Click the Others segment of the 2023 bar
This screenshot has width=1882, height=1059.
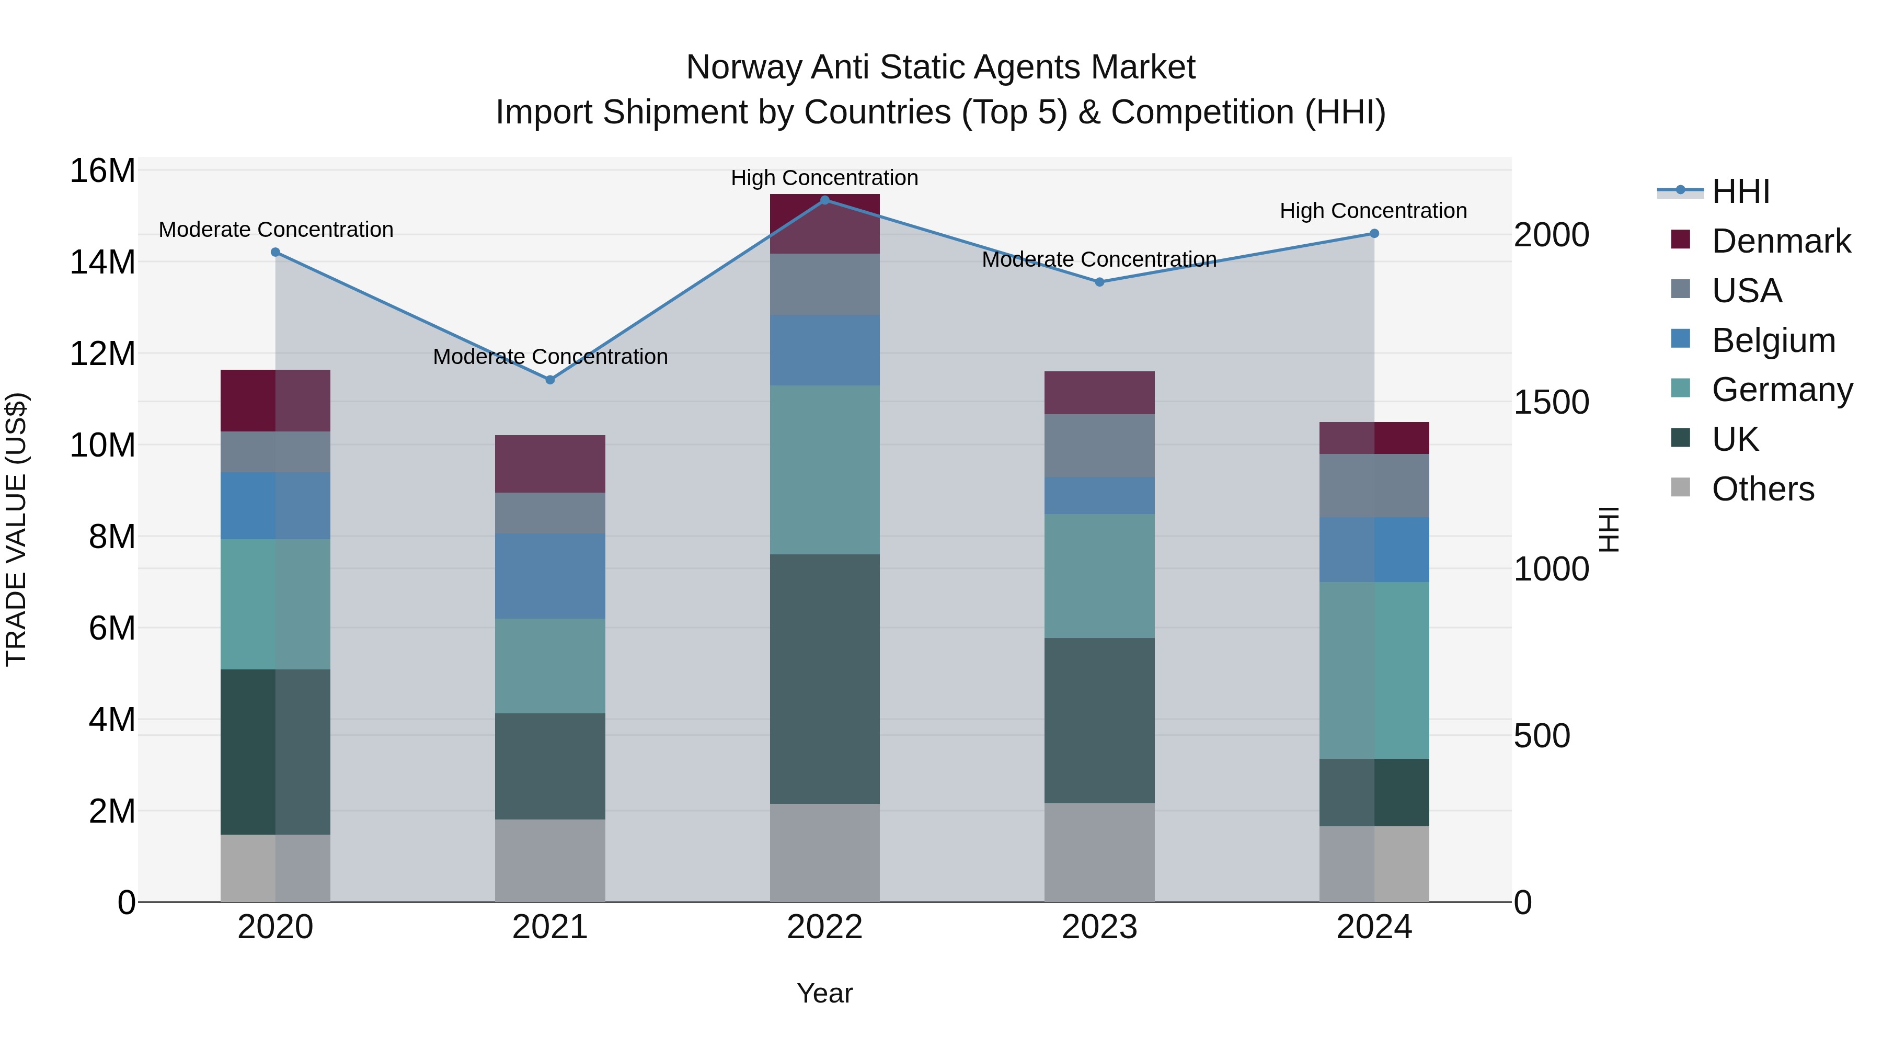tap(1099, 853)
